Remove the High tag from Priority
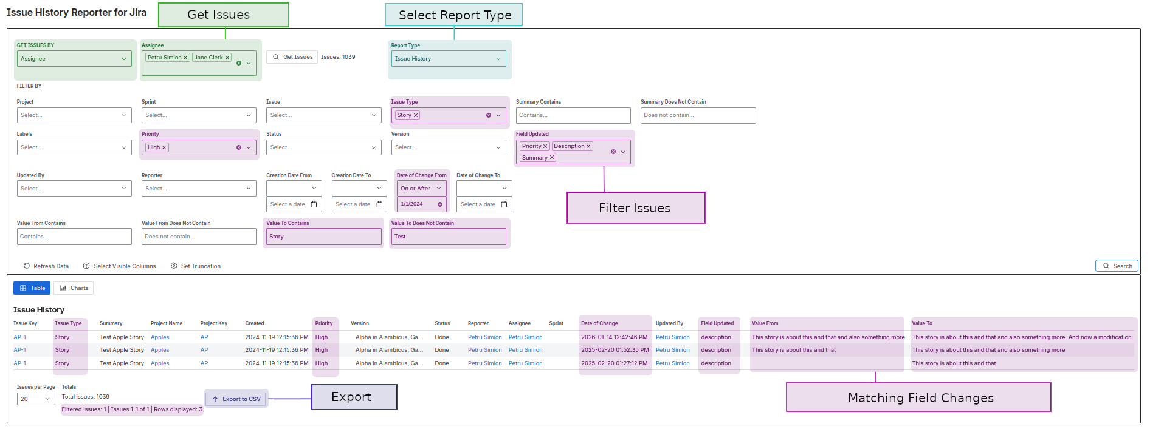Viewport: 1150px width, 438px height. [164, 147]
